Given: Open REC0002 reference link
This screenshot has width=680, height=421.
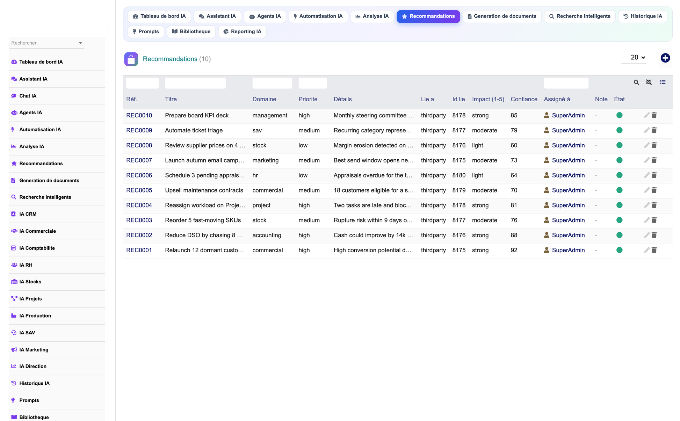Looking at the screenshot, I should tap(139, 235).
